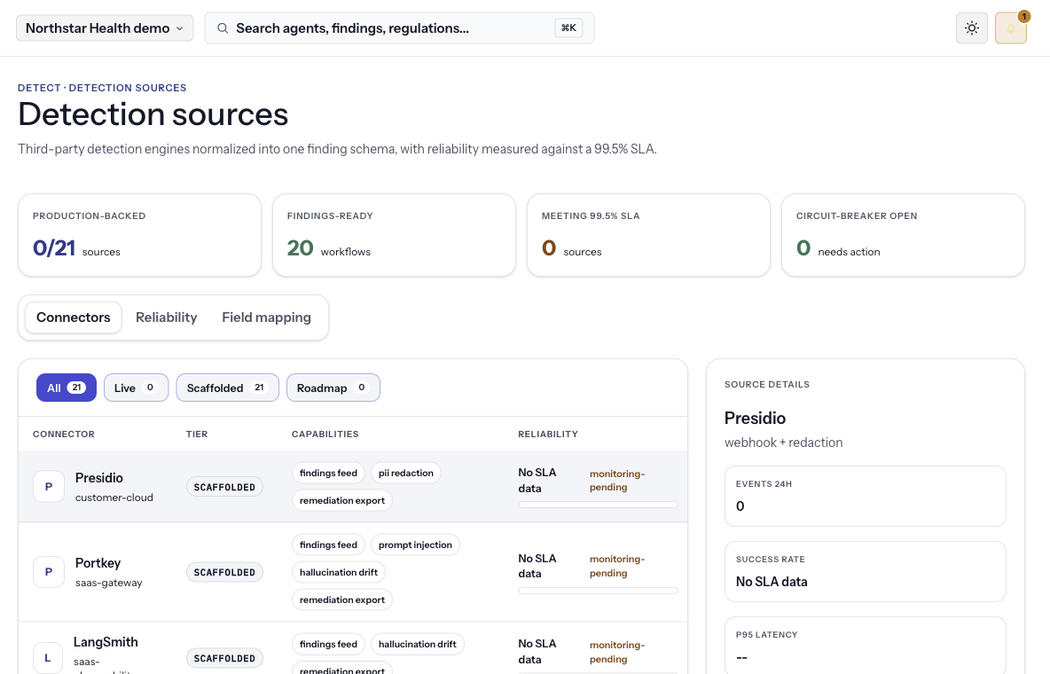The width and height of the screenshot is (1050, 674).
Task: Click Presidio's reliability progress bar
Action: [x=598, y=505]
